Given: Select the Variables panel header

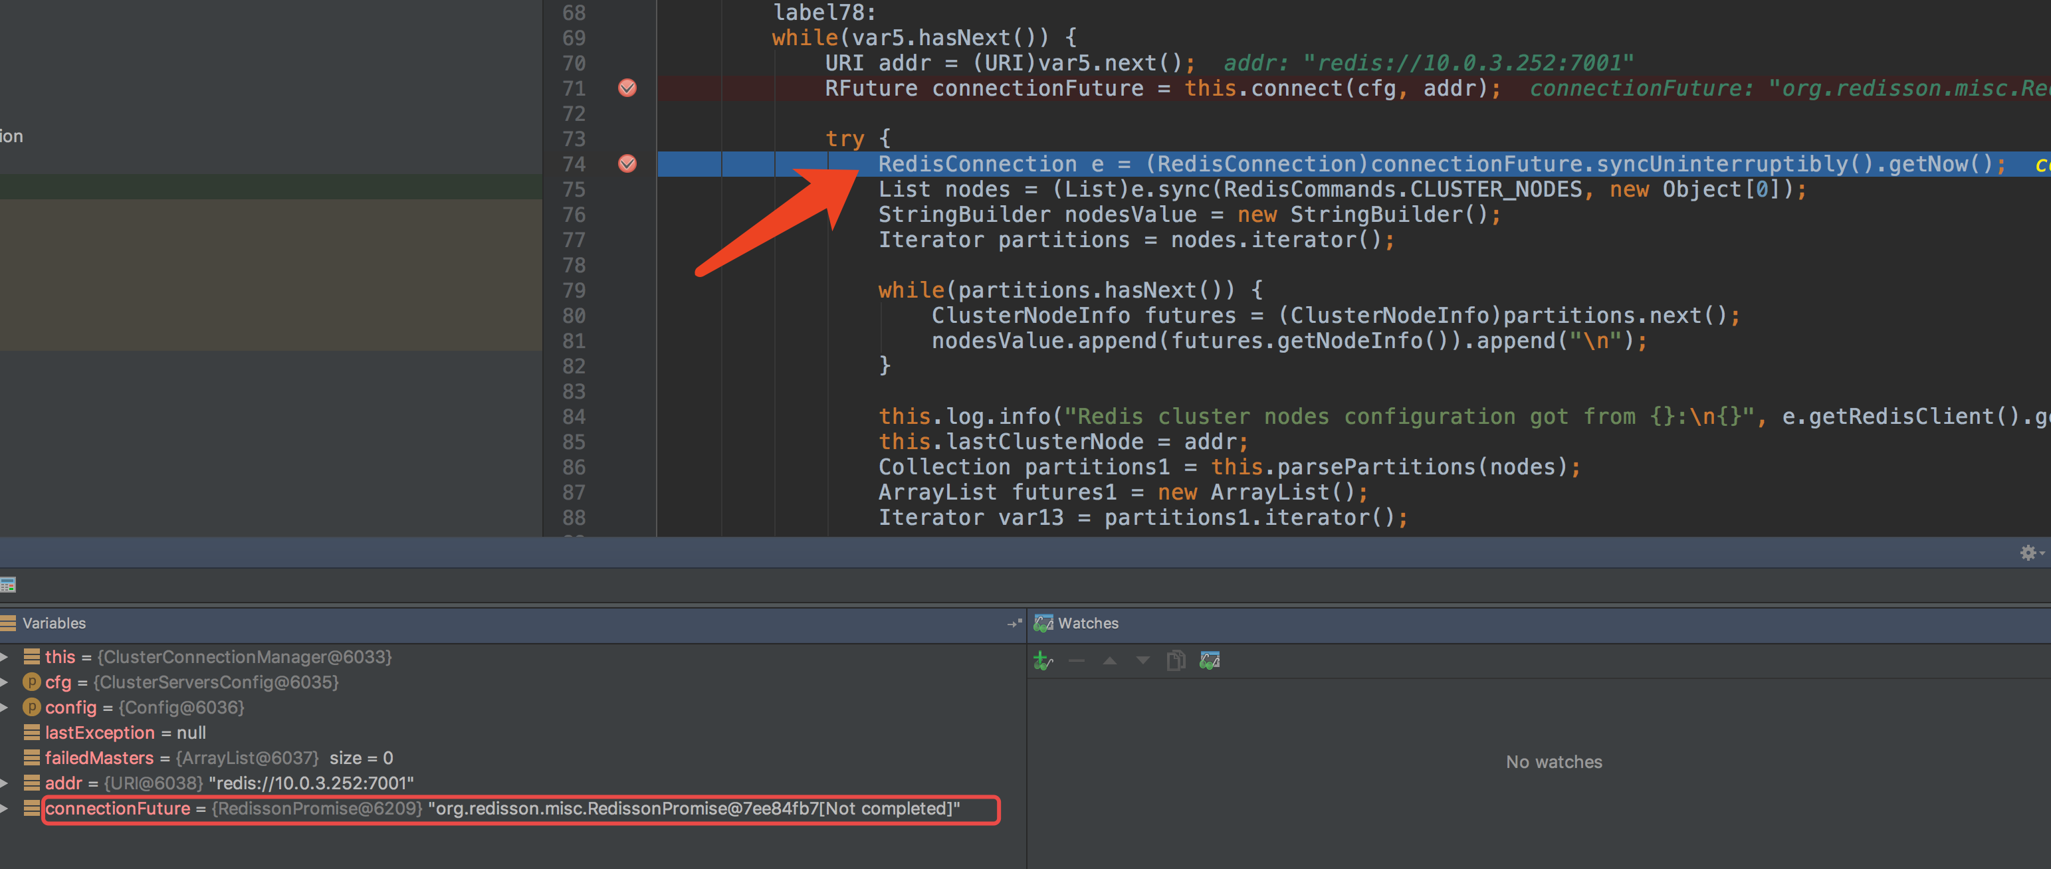Looking at the screenshot, I should (513, 623).
